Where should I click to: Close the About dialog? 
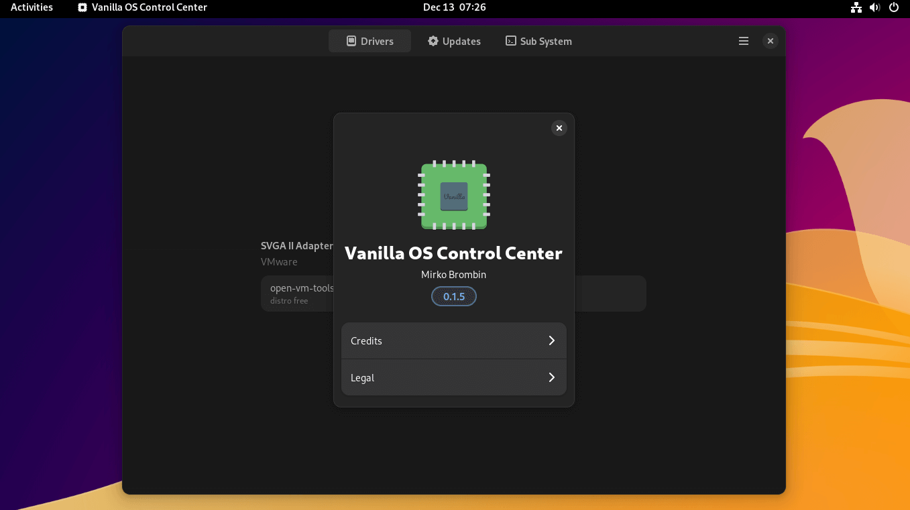pyautogui.click(x=559, y=128)
